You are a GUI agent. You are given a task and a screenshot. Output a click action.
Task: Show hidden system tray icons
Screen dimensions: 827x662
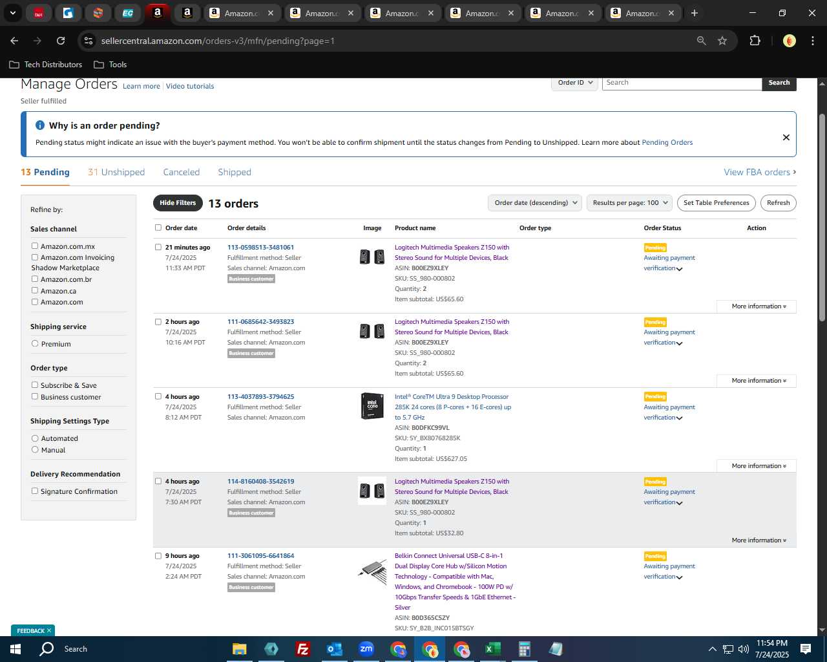[712, 649]
